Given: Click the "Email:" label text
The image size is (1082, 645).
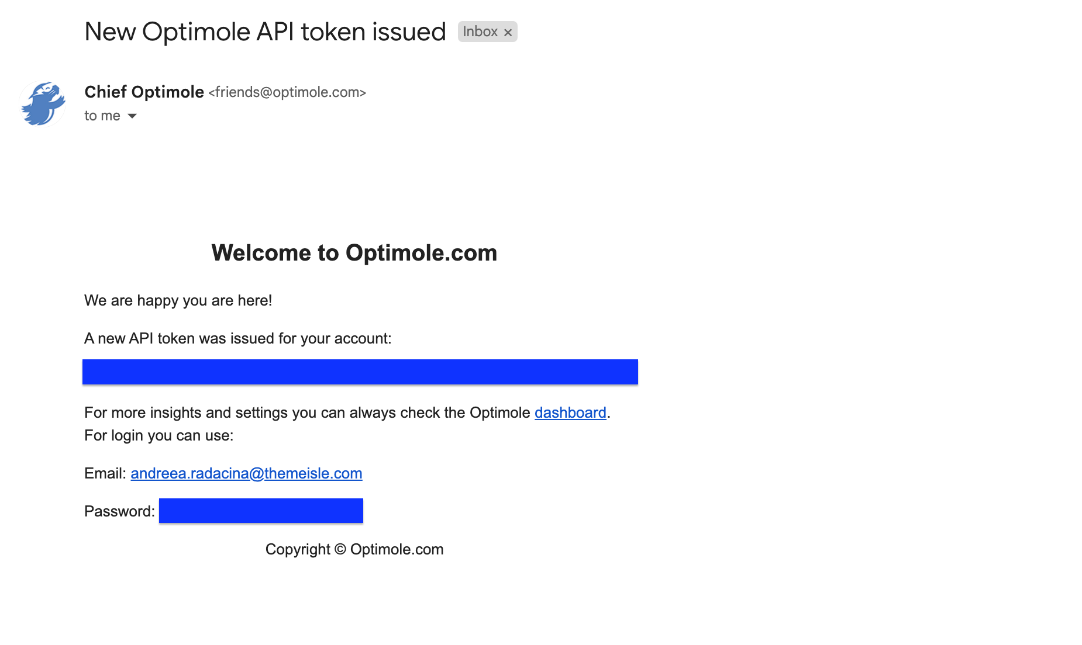Looking at the screenshot, I should pyautogui.click(x=105, y=473).
